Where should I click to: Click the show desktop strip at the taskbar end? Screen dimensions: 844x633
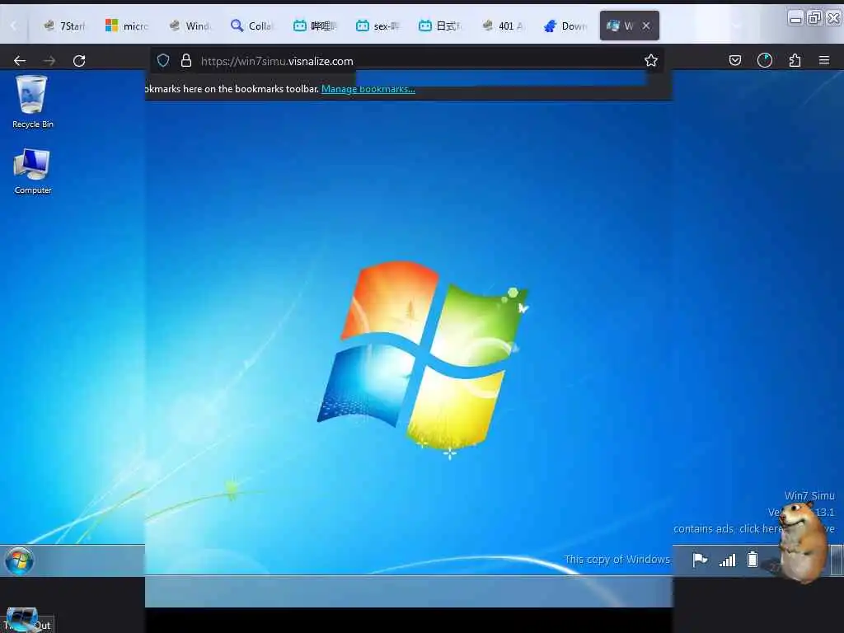[x=837, y=560]
